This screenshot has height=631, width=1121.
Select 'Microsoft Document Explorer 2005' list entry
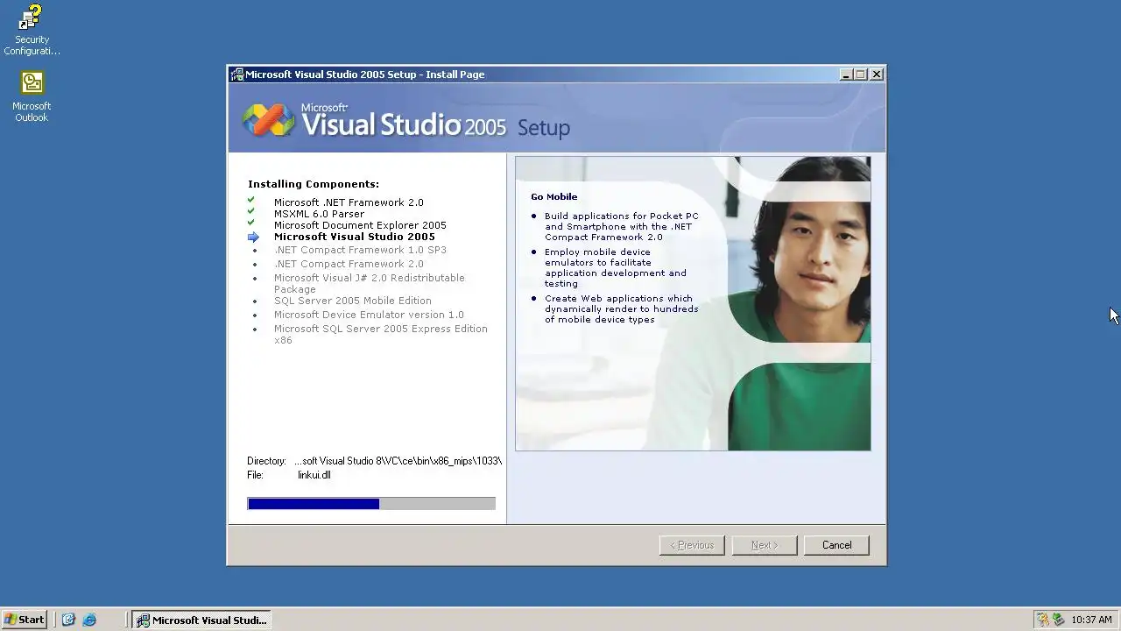(360, 225)
